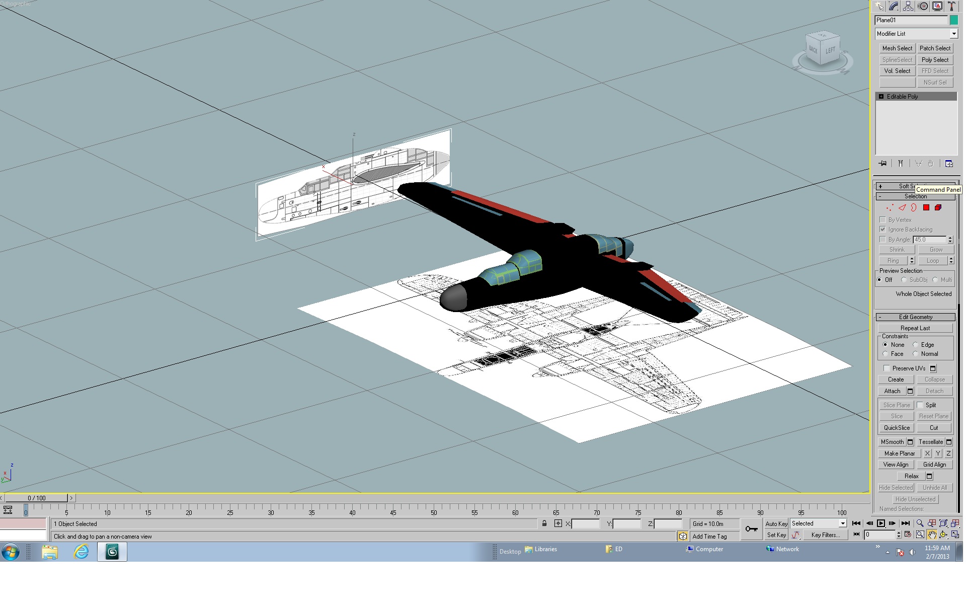Open the Utilities hammer tab
Screen dimensions: 966x604
(x=952, y=6)
